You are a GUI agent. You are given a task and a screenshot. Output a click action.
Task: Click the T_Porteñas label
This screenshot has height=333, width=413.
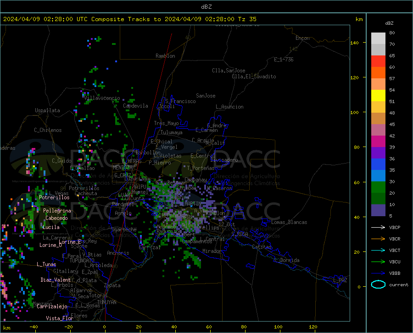(x=201, y=168)
